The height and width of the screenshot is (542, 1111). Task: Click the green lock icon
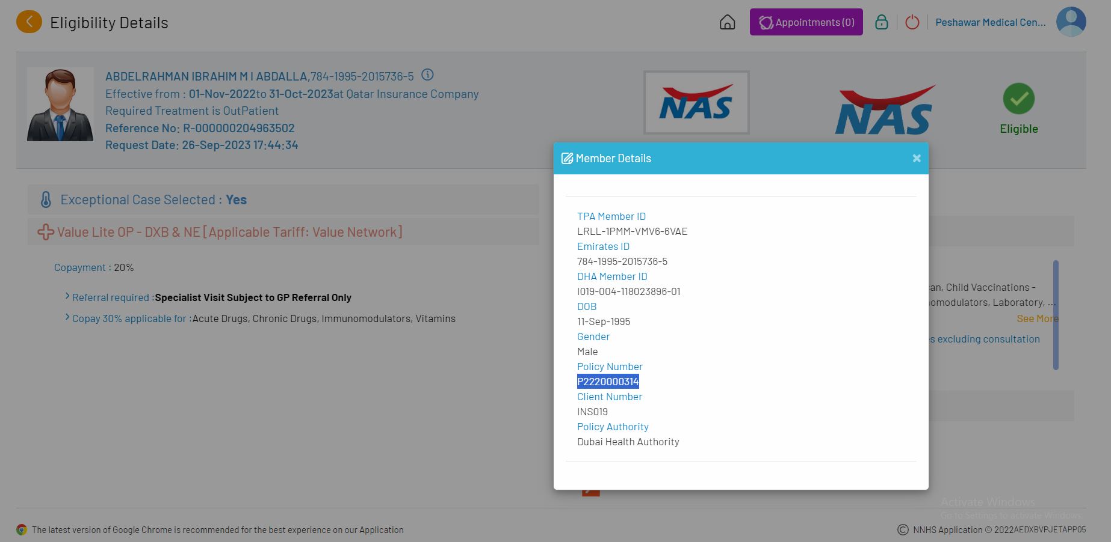(881, 22)
